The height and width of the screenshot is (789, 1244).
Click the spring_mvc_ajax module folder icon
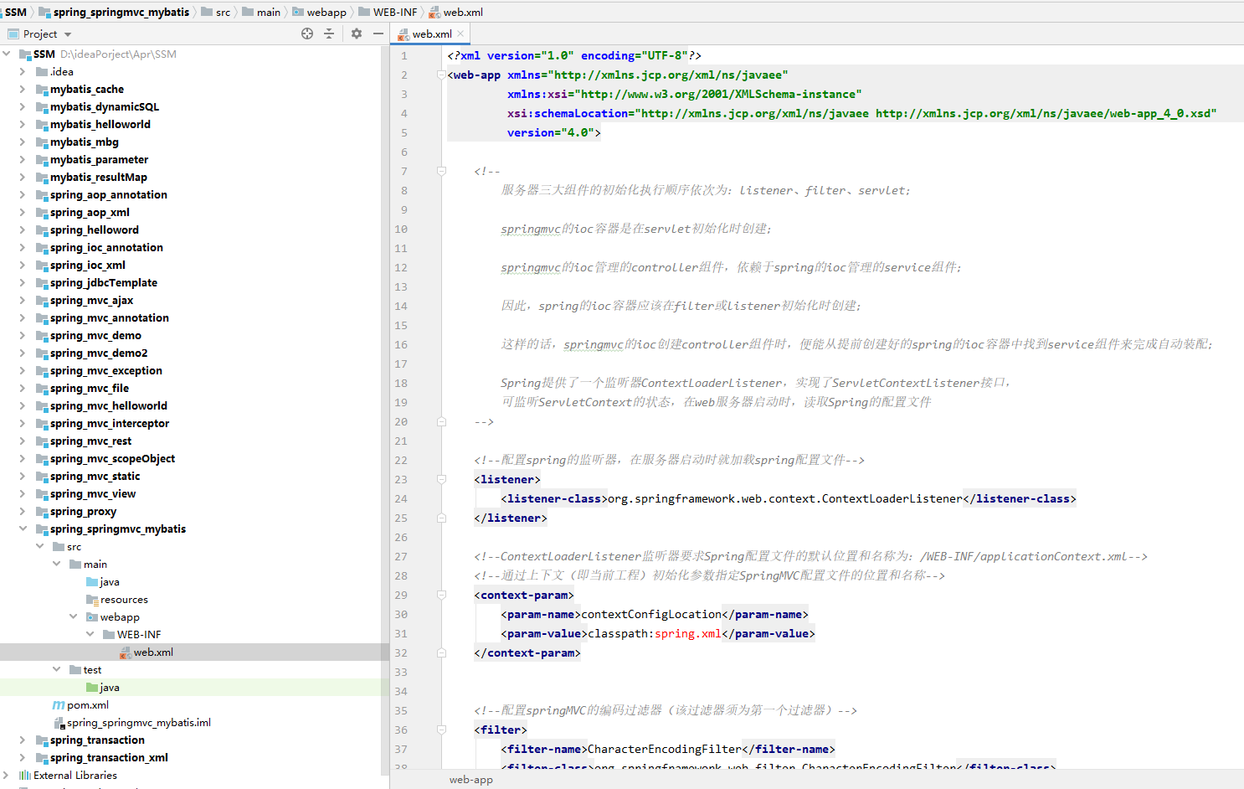[x=42, y=300]
